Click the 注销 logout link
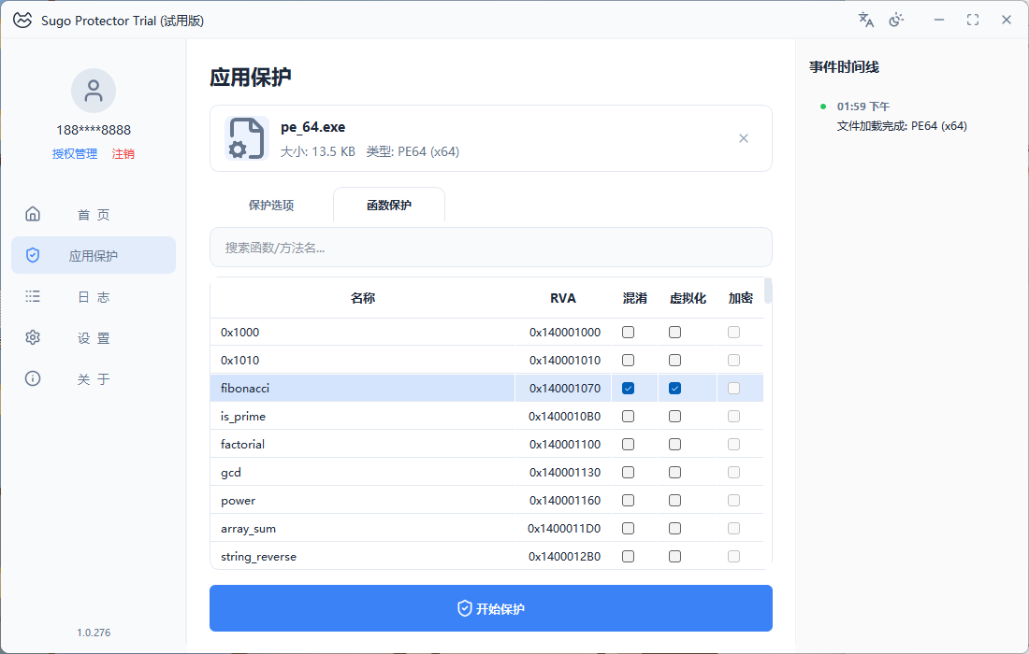The width and height of the screenshot is (1029, 654). 123,154
